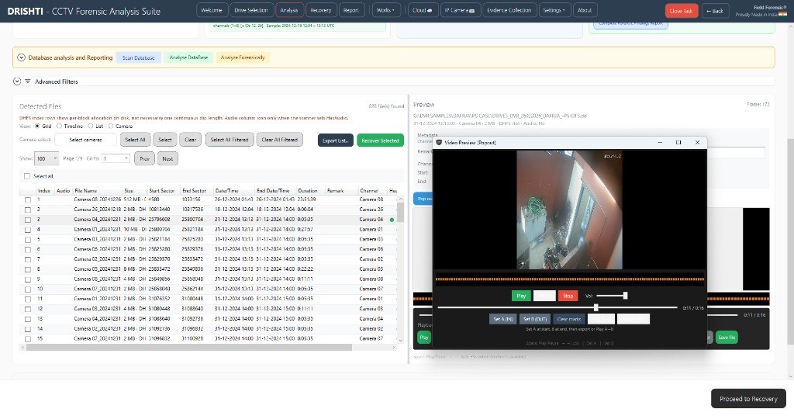
Task: Open the Cloud menu with cloud icon
Action: (423, 10)
